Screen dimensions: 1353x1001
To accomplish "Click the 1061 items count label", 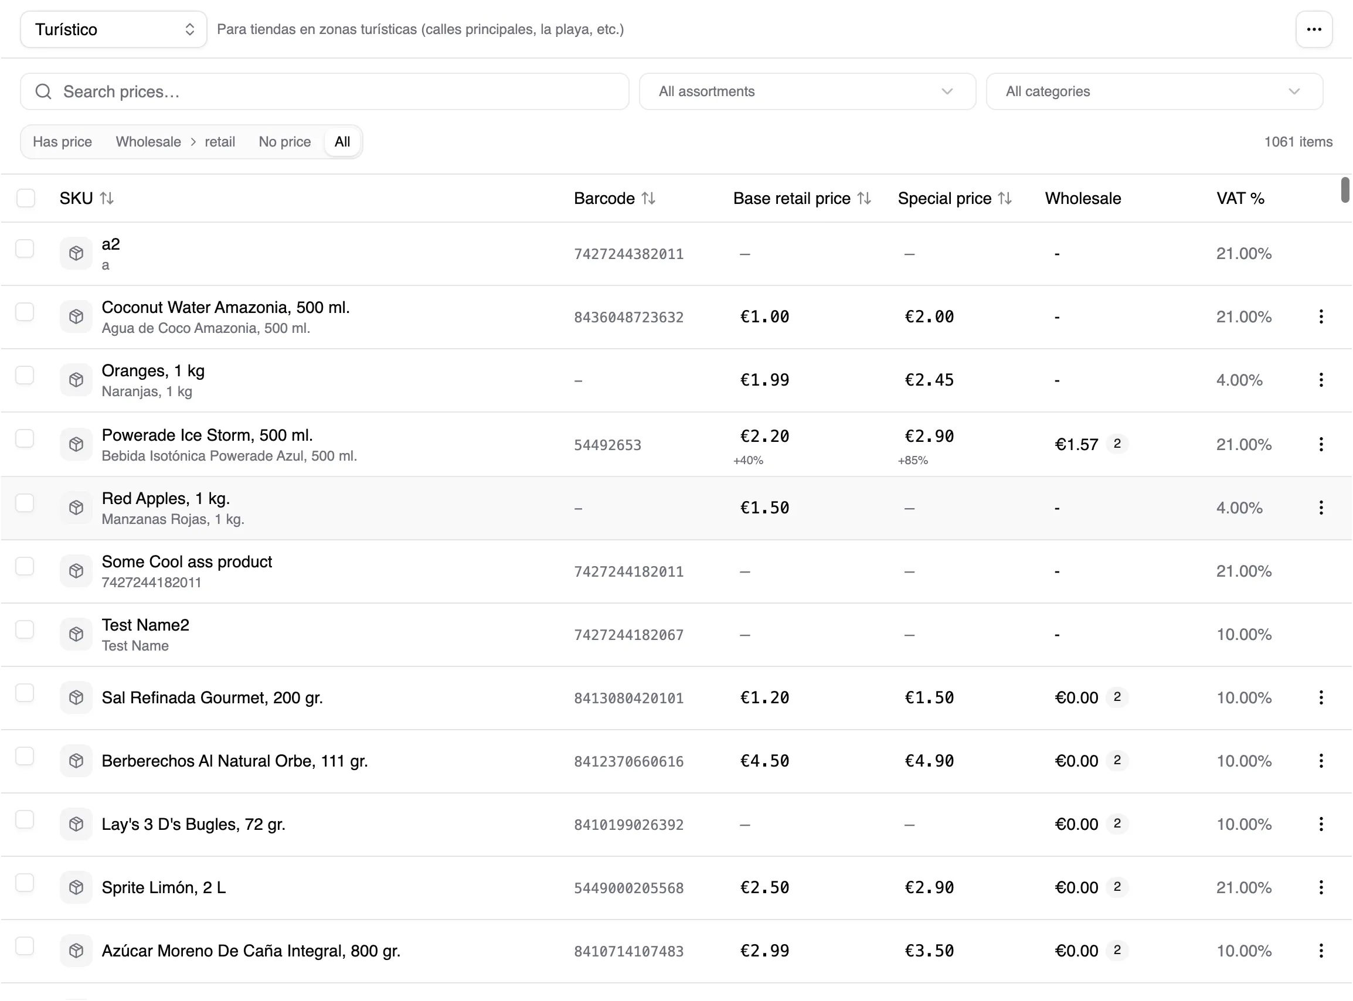I will coord(1298,142).
